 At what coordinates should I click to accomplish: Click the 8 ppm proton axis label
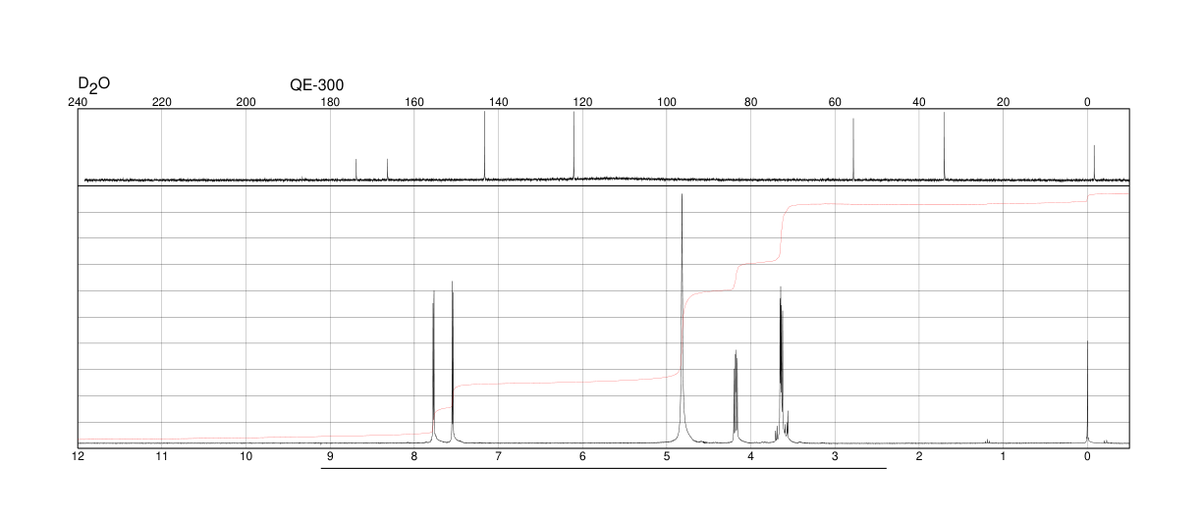click(414, 457)
